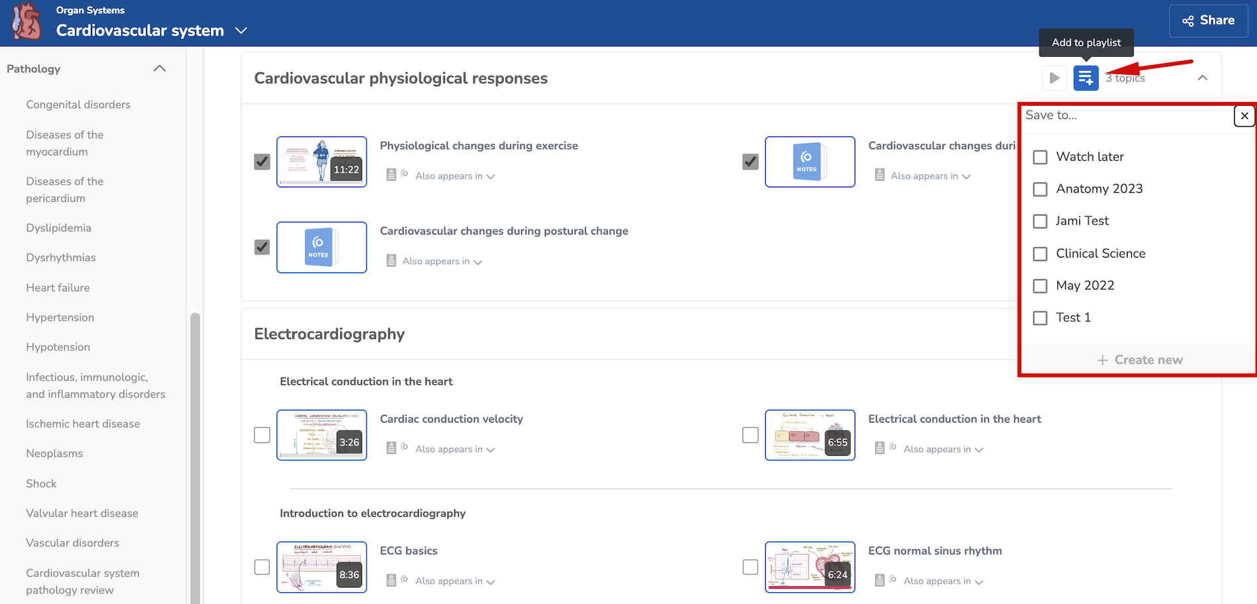Click notes icon under Physiological changes during exercise
1257x604 pixels.
[391, 175]
